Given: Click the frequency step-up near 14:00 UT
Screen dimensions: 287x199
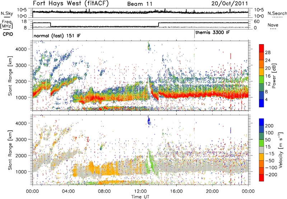Looking at the screenshot, I should point(159,25).
